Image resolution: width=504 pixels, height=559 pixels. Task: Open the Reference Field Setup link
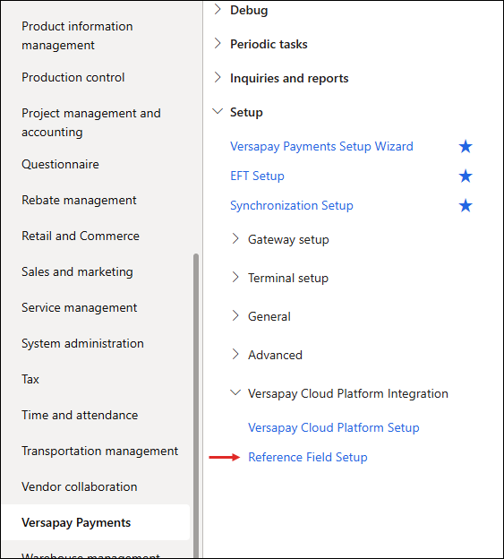(308, 458)
